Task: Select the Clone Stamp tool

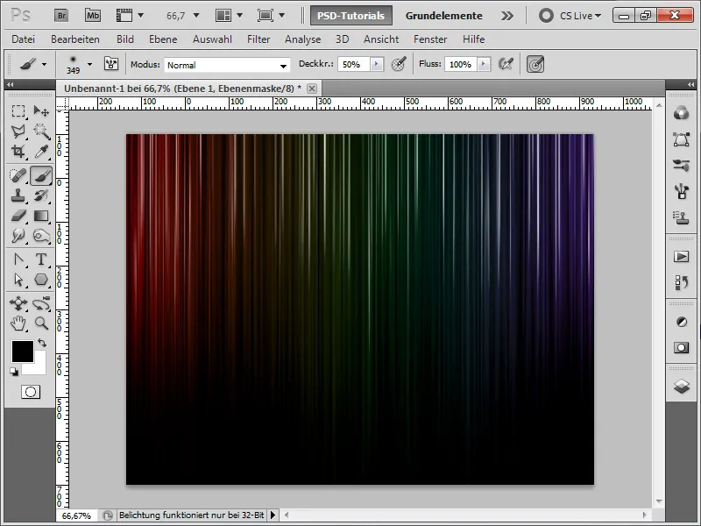Action: click(18, 195)
